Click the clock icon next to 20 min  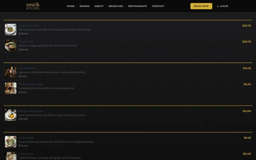[19, 50]
